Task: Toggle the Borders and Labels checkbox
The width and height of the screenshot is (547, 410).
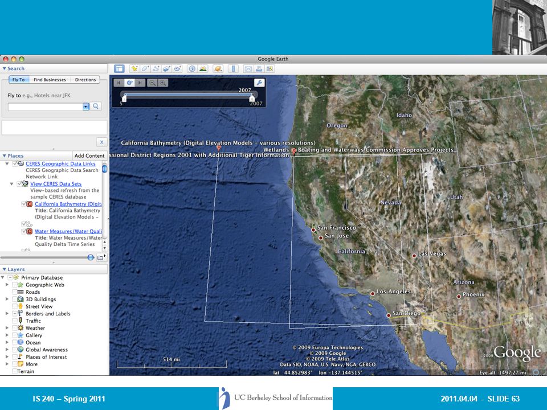Action: [x=15, y=314]
